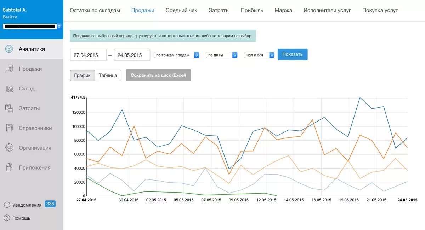Open the Приложения section
The image size is (425, 230).
tap(31, 167)
